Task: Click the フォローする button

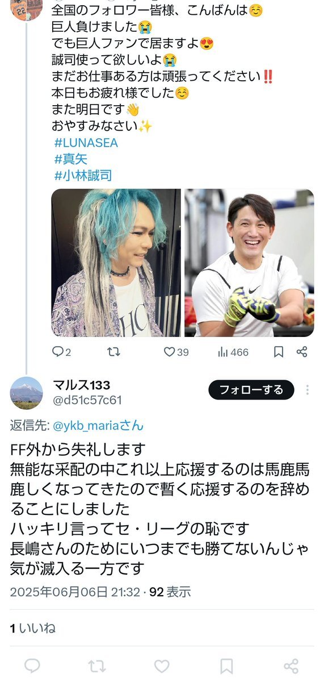Action: click(251, 390)
